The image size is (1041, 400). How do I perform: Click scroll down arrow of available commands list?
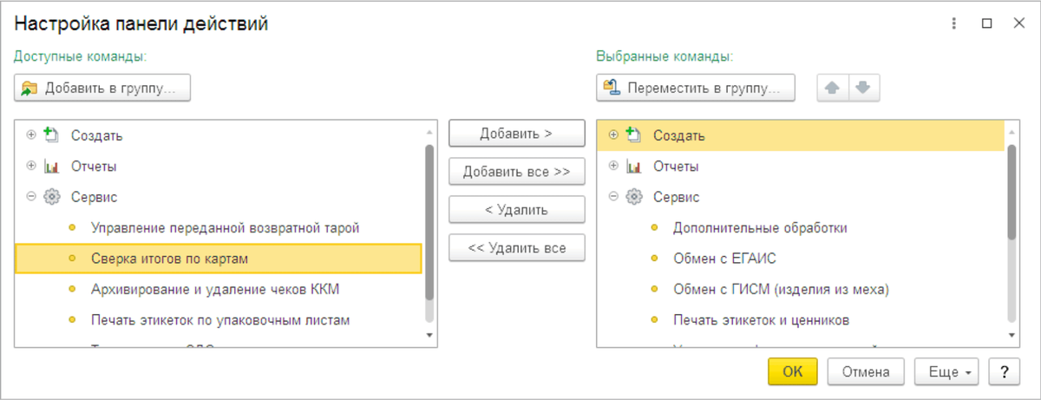click(x=429, y=334)
